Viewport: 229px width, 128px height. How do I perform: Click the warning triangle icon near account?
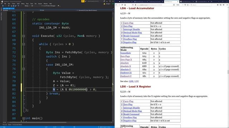click(104, 4)
